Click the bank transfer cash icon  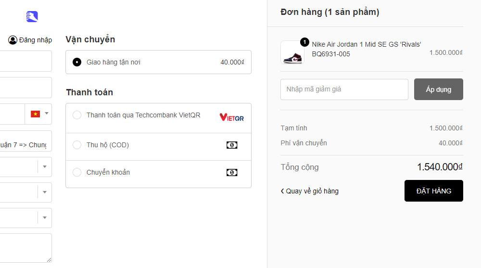232,172
